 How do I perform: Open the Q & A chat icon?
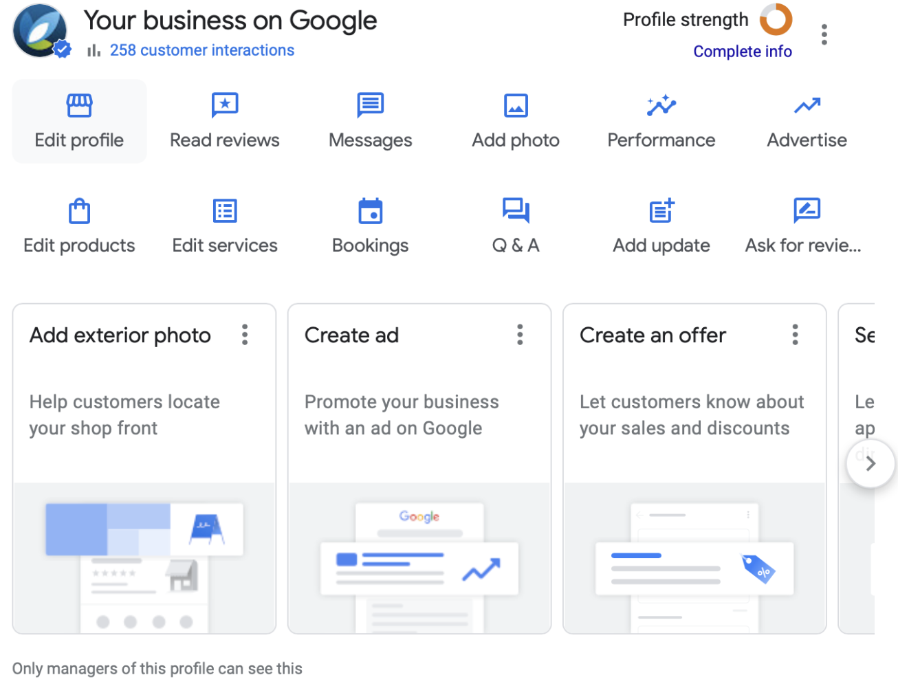coord(516,210)
